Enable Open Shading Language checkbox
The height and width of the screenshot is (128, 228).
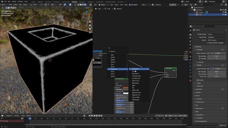pyautogui.click(x=208, y=43)
